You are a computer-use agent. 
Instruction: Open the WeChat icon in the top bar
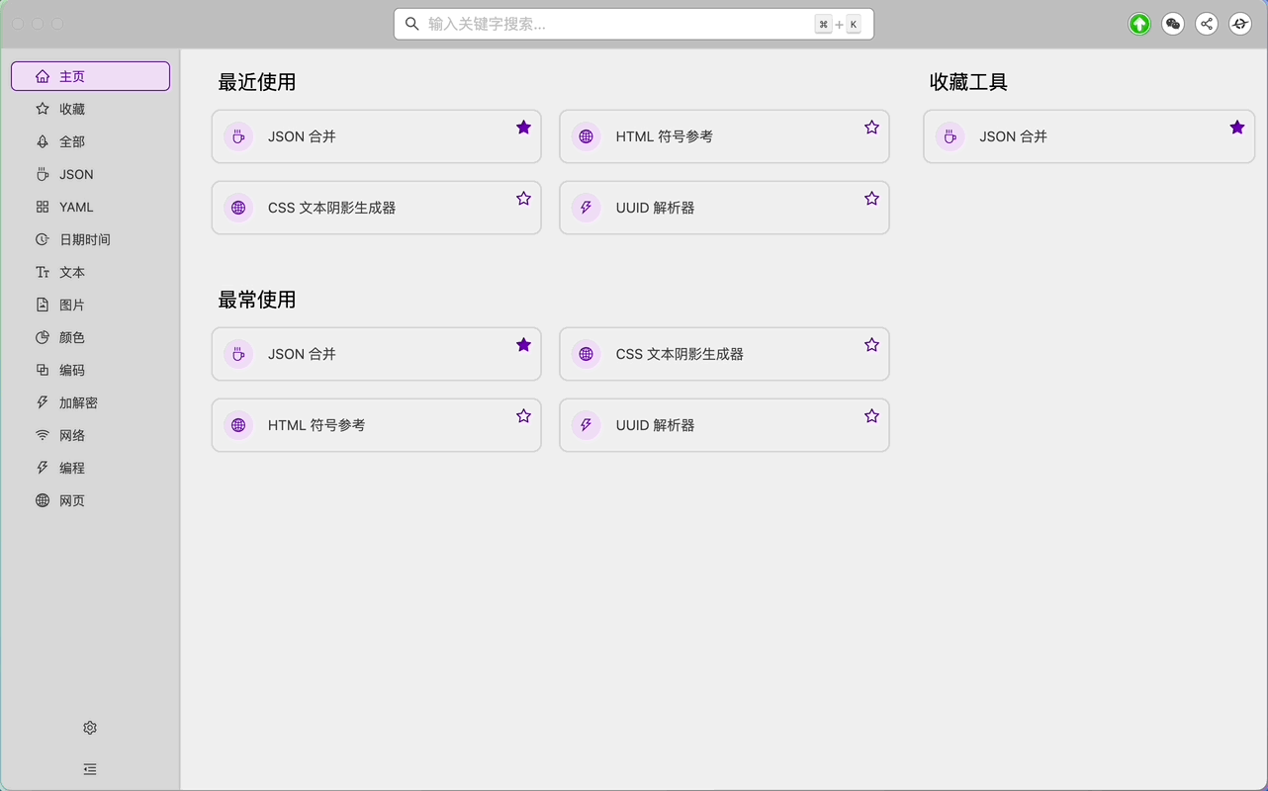(1173, 24)
